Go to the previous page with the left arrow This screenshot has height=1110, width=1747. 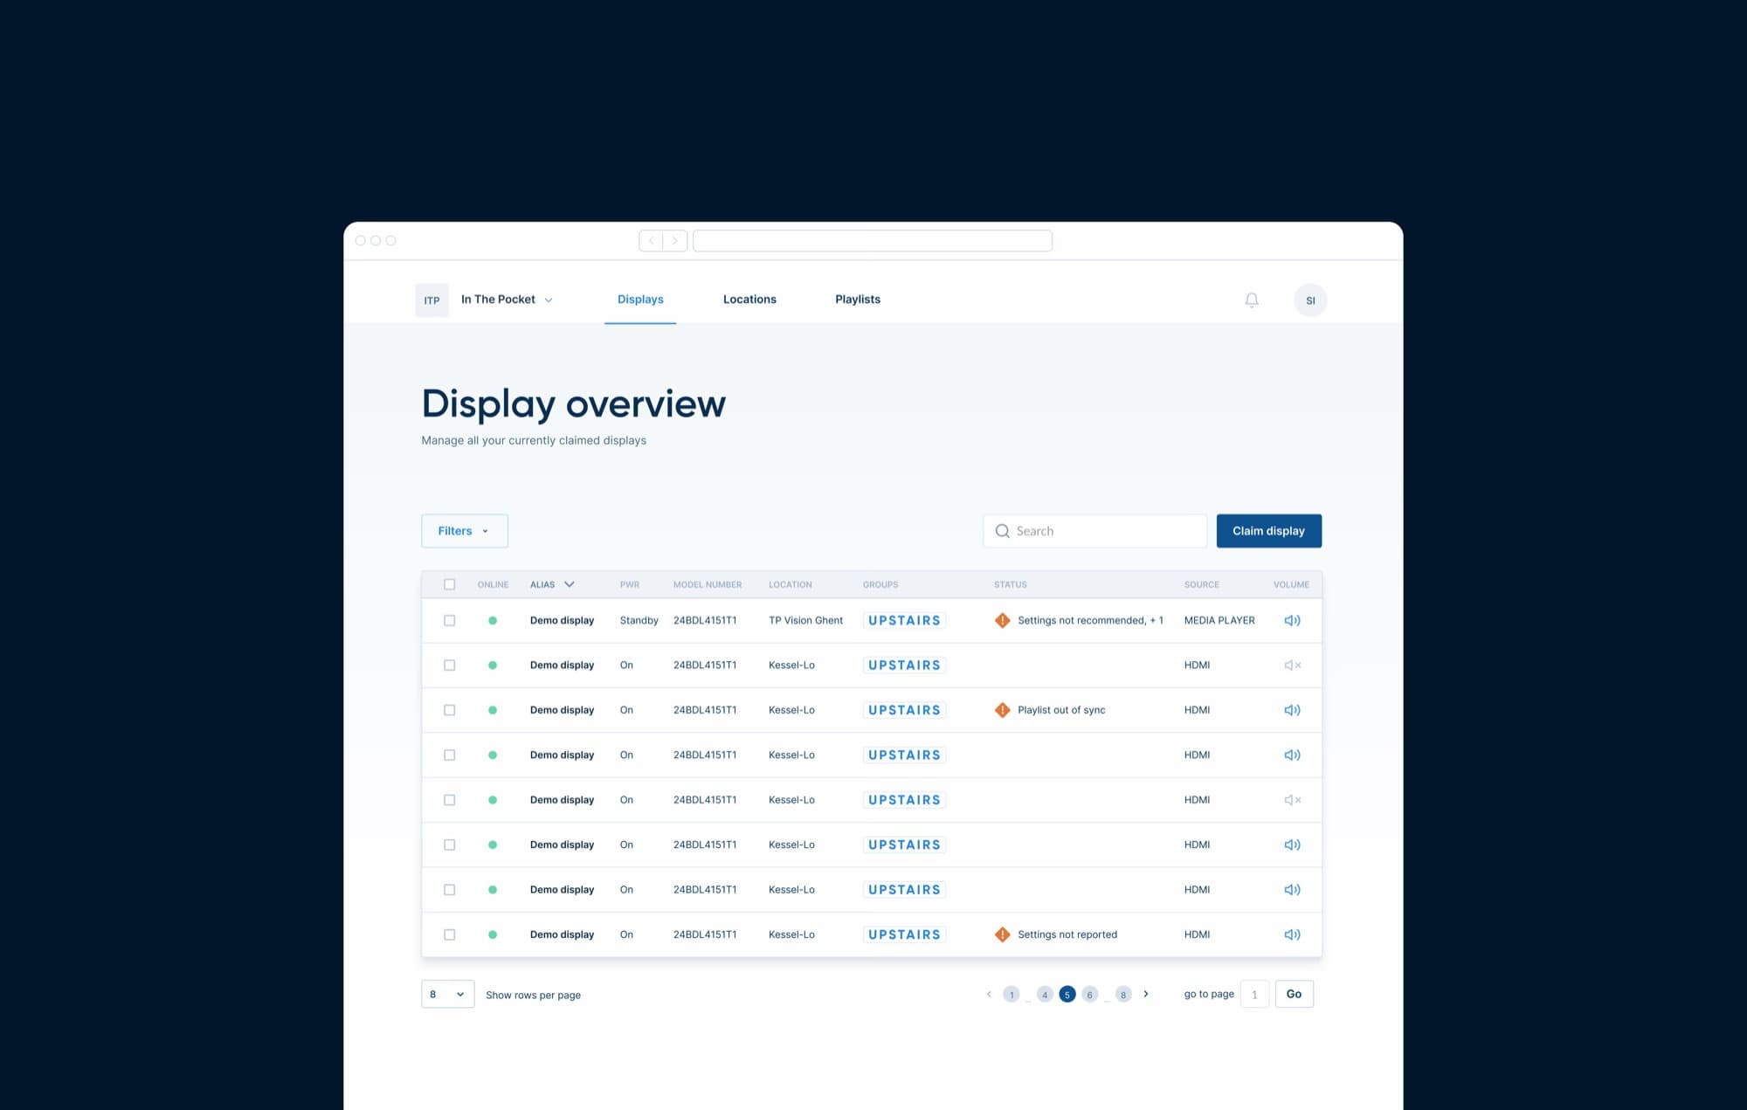(989, 994)
